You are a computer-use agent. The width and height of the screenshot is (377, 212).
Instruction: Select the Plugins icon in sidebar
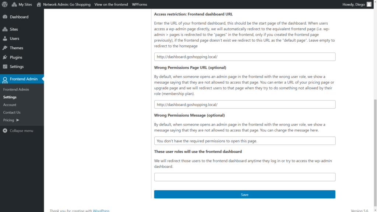(5, 57)
